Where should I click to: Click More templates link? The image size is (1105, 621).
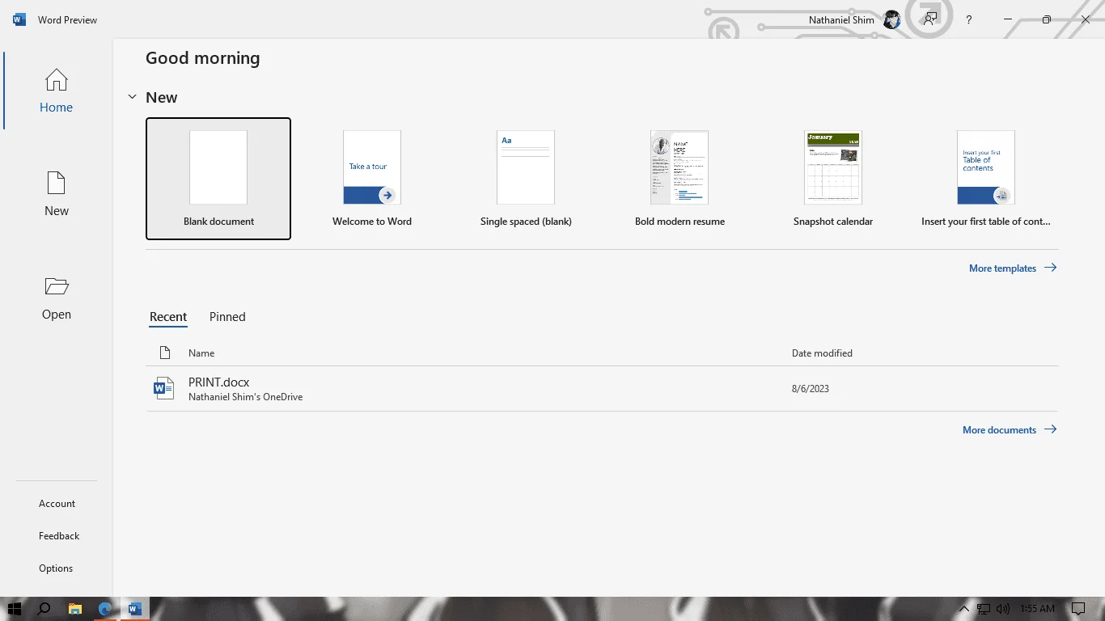pyautogui.click(x=1013, y=268)
